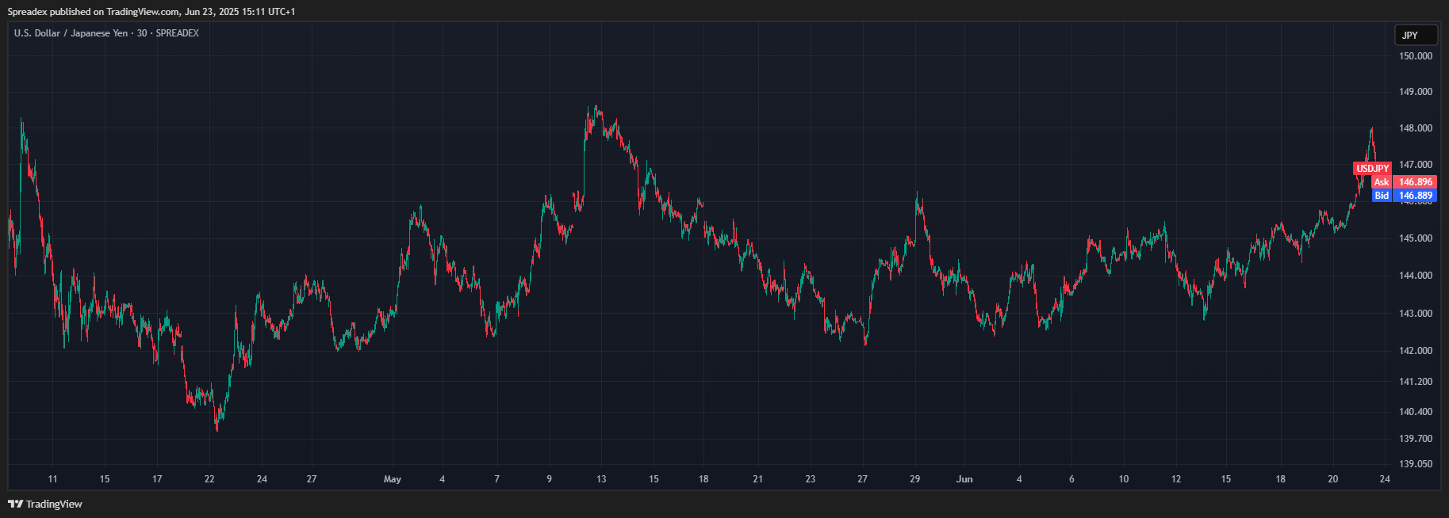Click the red USDJPY symbol price label
Image resolution: width=1449 pixels, height=518 pixels.
click(x=1372, y=169)
